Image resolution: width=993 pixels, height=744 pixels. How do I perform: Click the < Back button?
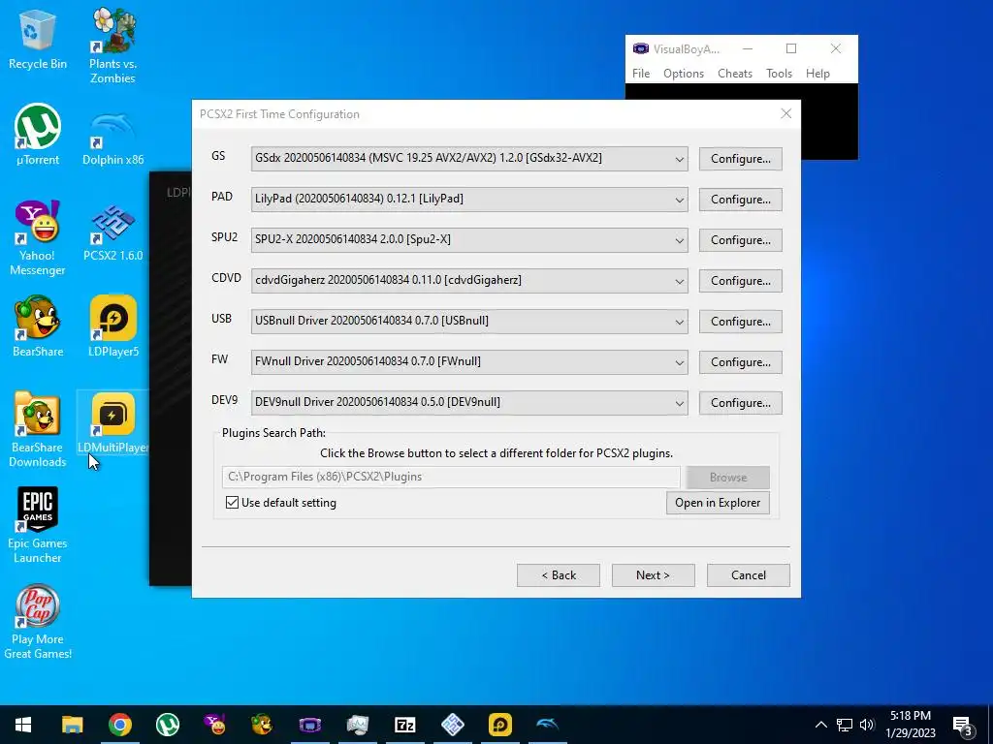(558, 575)
